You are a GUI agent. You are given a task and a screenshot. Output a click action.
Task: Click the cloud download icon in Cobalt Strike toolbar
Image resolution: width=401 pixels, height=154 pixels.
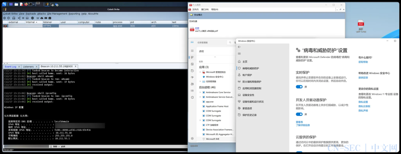coord(42,18)
